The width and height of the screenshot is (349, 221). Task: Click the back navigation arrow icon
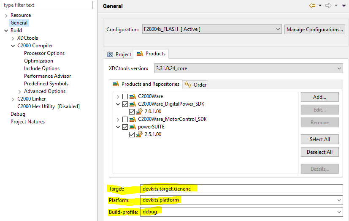(x=312, y=5)
